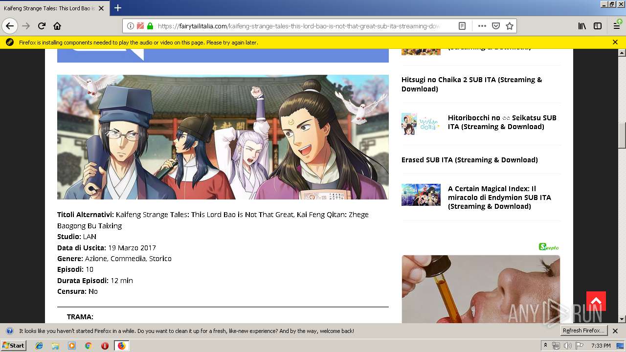Screen dimensions: 626x352
Task: Click the "Titoli Alternativi:" label
Action: (86, 215)
